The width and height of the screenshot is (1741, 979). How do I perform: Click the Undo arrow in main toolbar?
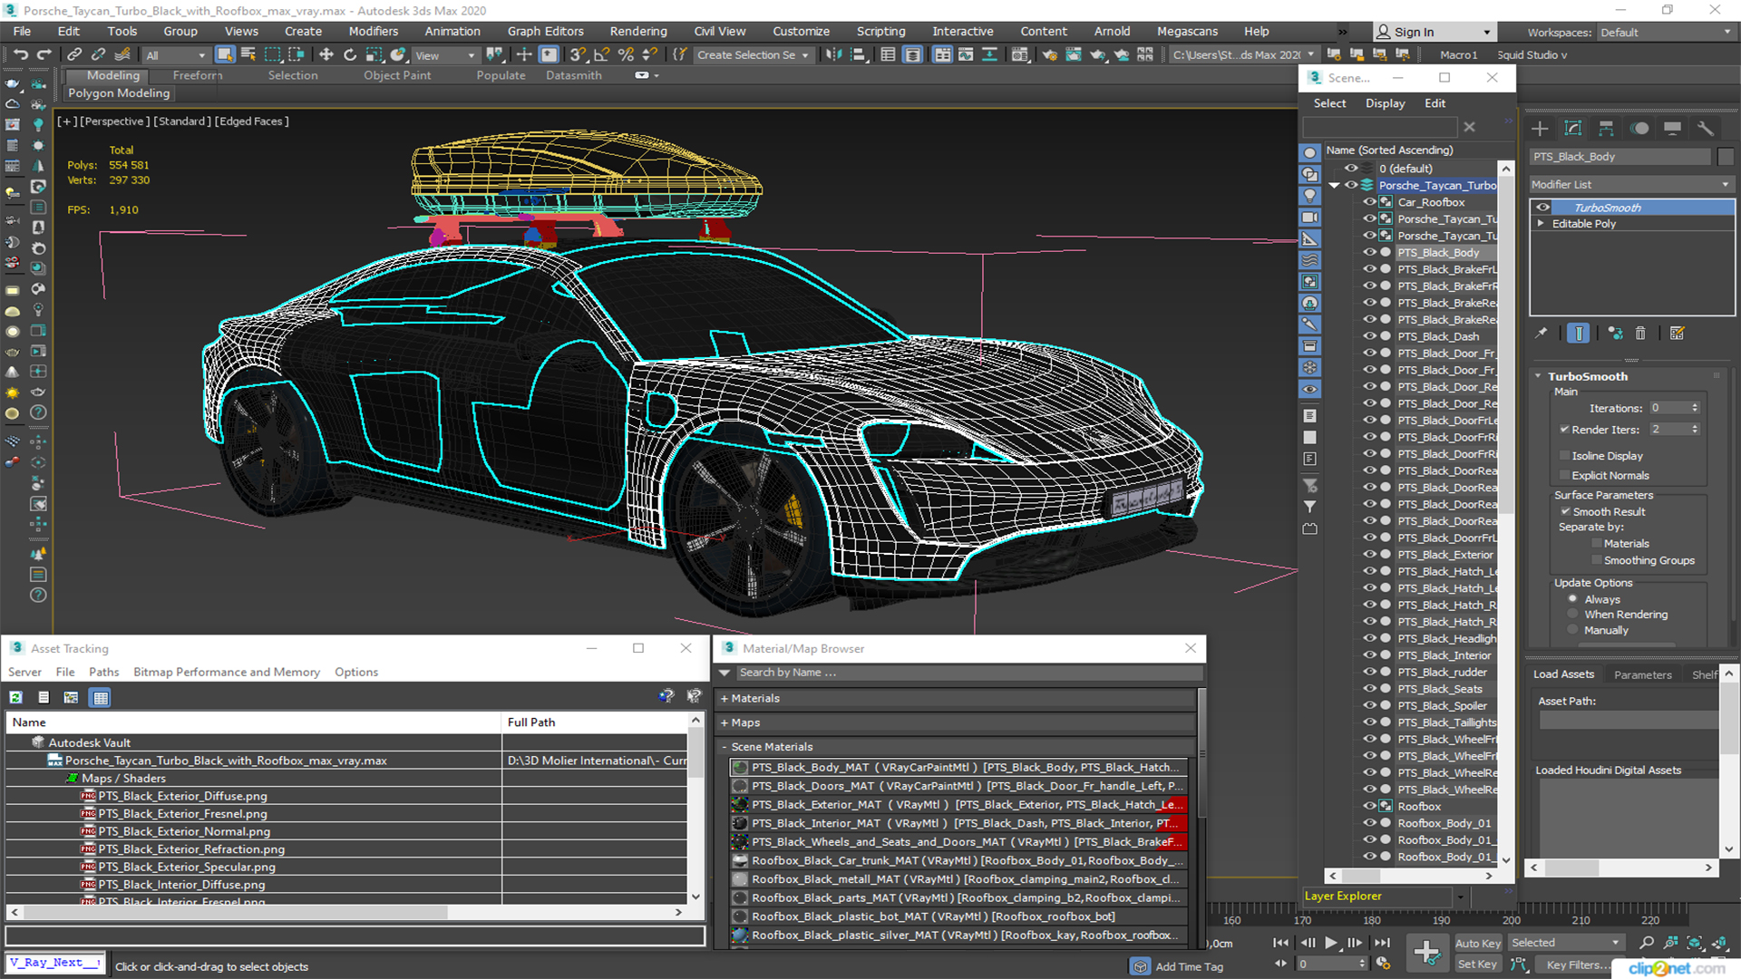[x=20, y=54]
